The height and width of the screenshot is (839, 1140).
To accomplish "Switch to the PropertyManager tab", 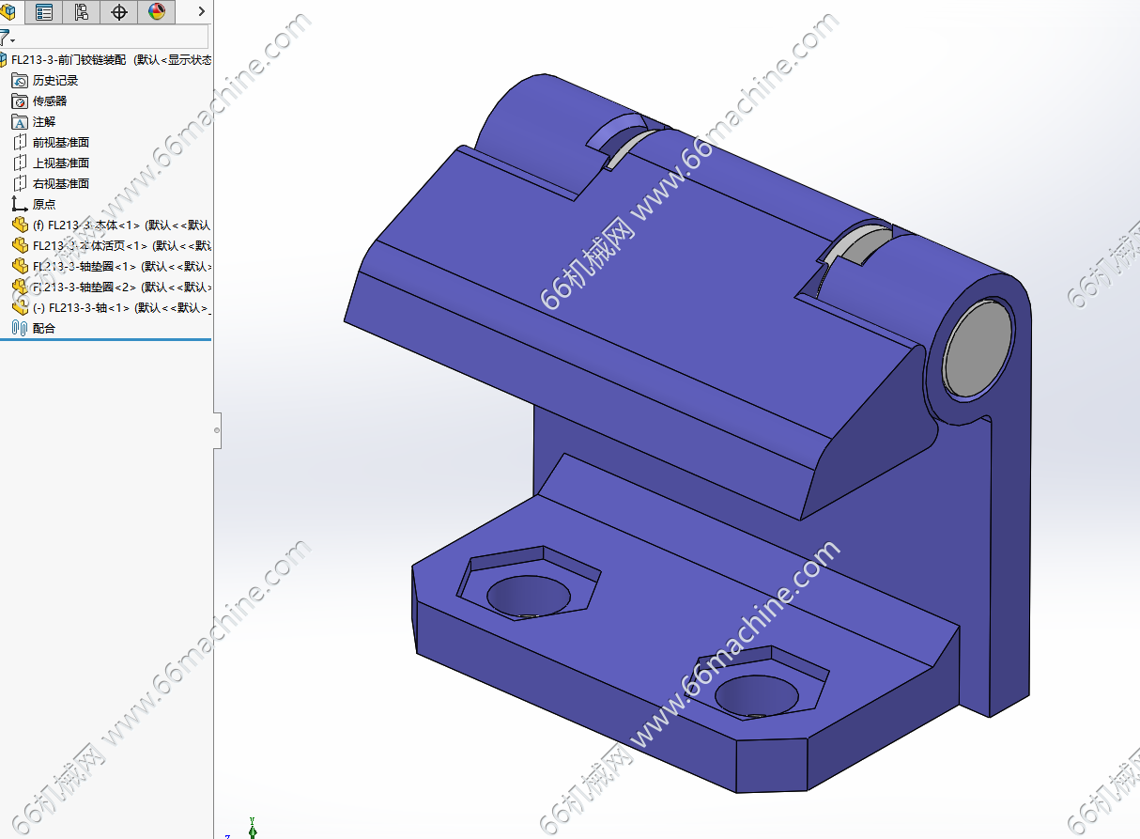I will point(43,12).
